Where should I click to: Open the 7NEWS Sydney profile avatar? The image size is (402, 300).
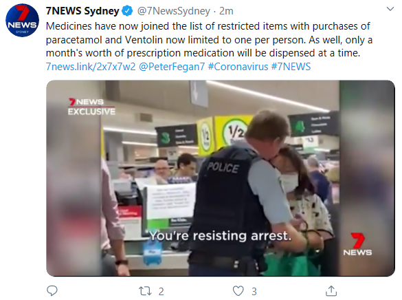click(x=22, y=20)
